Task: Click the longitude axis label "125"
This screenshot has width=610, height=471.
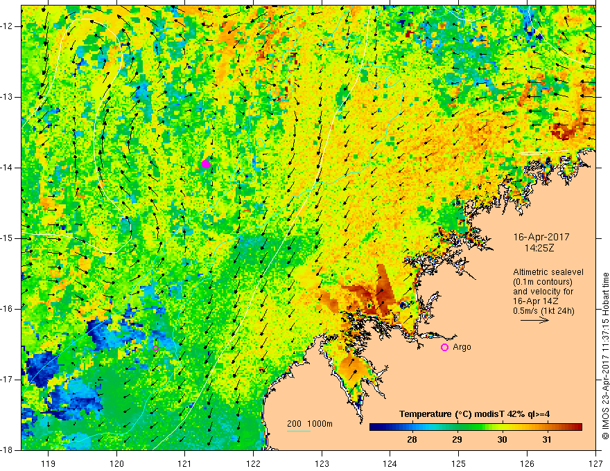Action: 458,463
